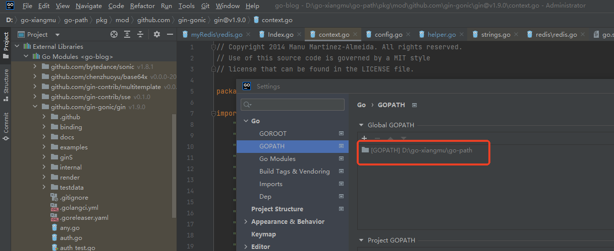Hide the Project tool window
The image size is (614, 251).
click(170, 34)
